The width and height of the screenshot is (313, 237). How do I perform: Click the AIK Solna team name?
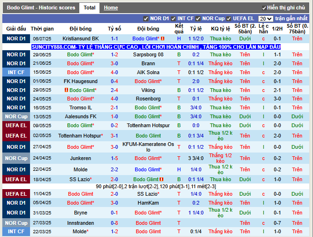point(148,72)
